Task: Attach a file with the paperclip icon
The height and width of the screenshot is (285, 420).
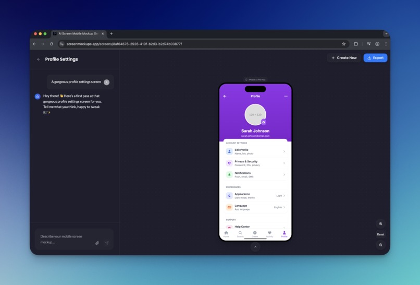Action: point(97,243)
